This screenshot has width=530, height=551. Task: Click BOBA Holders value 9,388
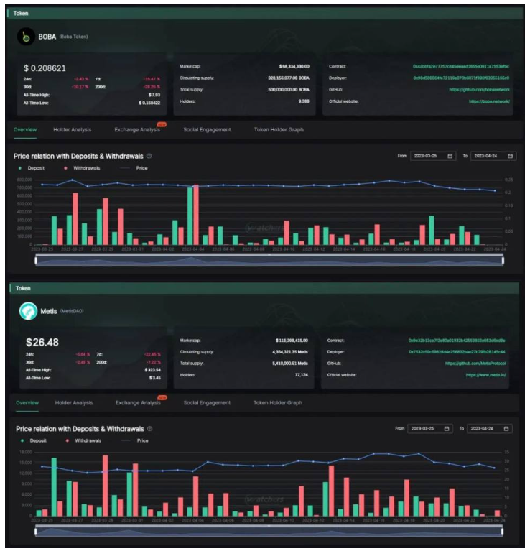304,101
